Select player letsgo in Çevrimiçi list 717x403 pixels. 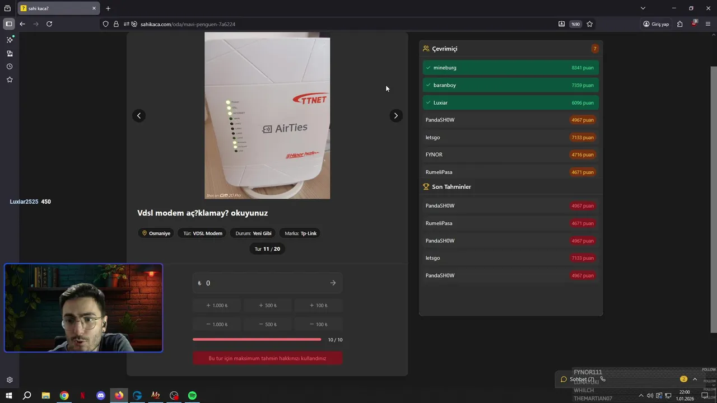click(x=510, y=137)
